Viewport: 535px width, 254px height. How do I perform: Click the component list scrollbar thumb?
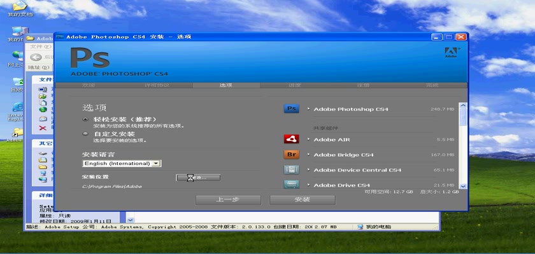tap(462, 117)
